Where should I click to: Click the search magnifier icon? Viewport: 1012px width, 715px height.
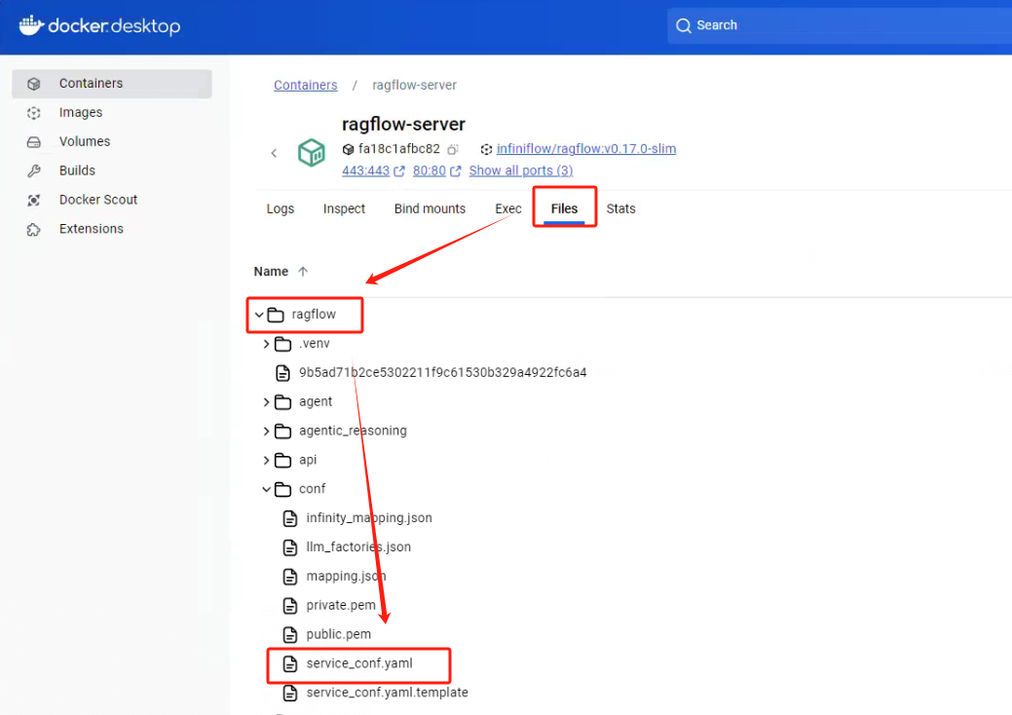click(x=683, y=25)
